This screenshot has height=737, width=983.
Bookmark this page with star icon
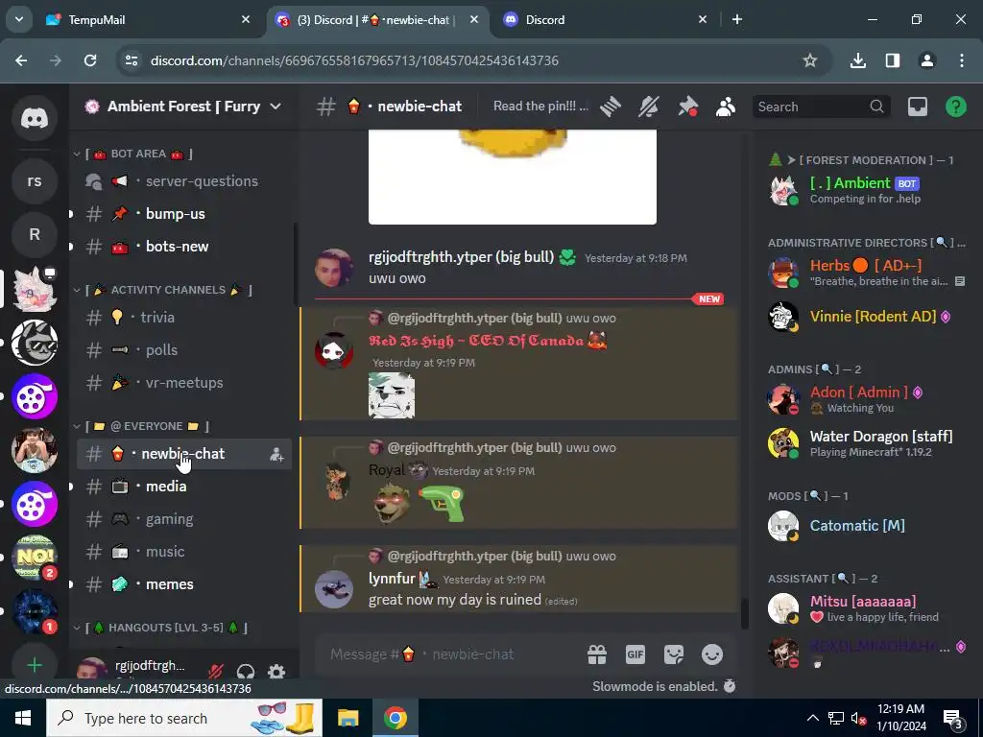click(x=810, y=60)
